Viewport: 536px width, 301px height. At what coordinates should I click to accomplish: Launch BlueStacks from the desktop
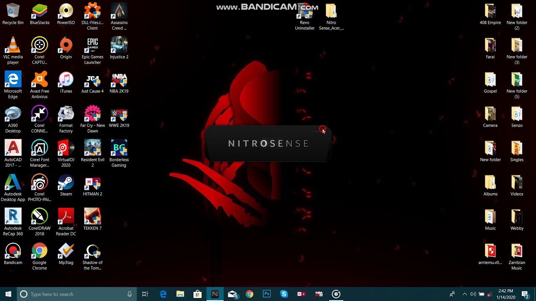click(x=39, y=14)
